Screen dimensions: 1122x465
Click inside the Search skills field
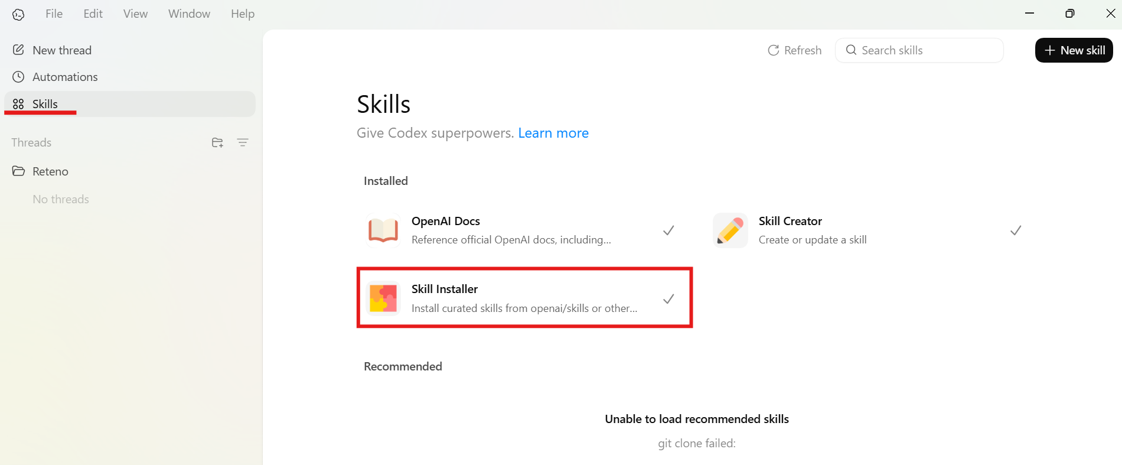pyautogui.click(x=918, y=50)
